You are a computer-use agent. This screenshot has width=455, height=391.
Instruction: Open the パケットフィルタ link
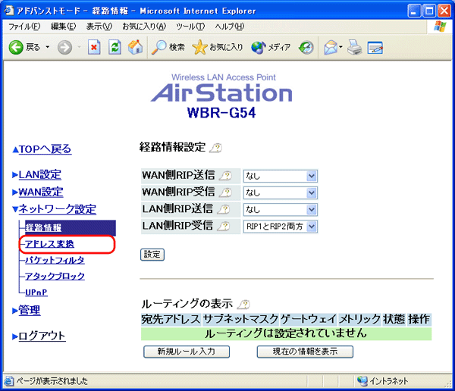(x=55, y=260)
